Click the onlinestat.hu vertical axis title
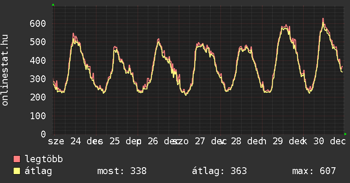The height and width of the screenshot is (183, 350). pyautogui.click(x=6, y=70)
